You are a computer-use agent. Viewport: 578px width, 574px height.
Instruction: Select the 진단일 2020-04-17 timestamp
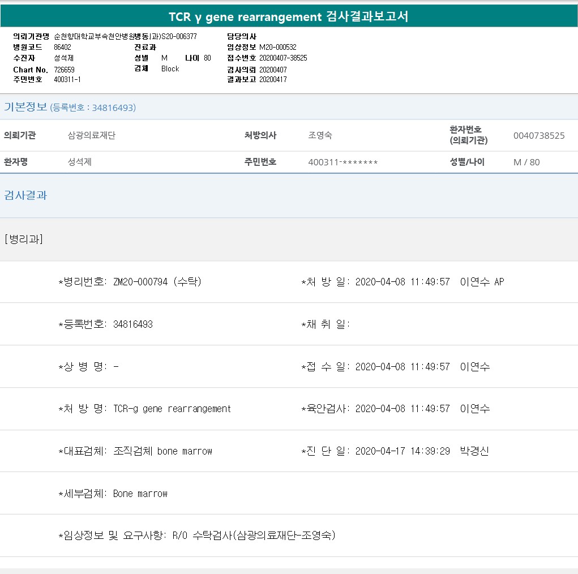[403, 451]
